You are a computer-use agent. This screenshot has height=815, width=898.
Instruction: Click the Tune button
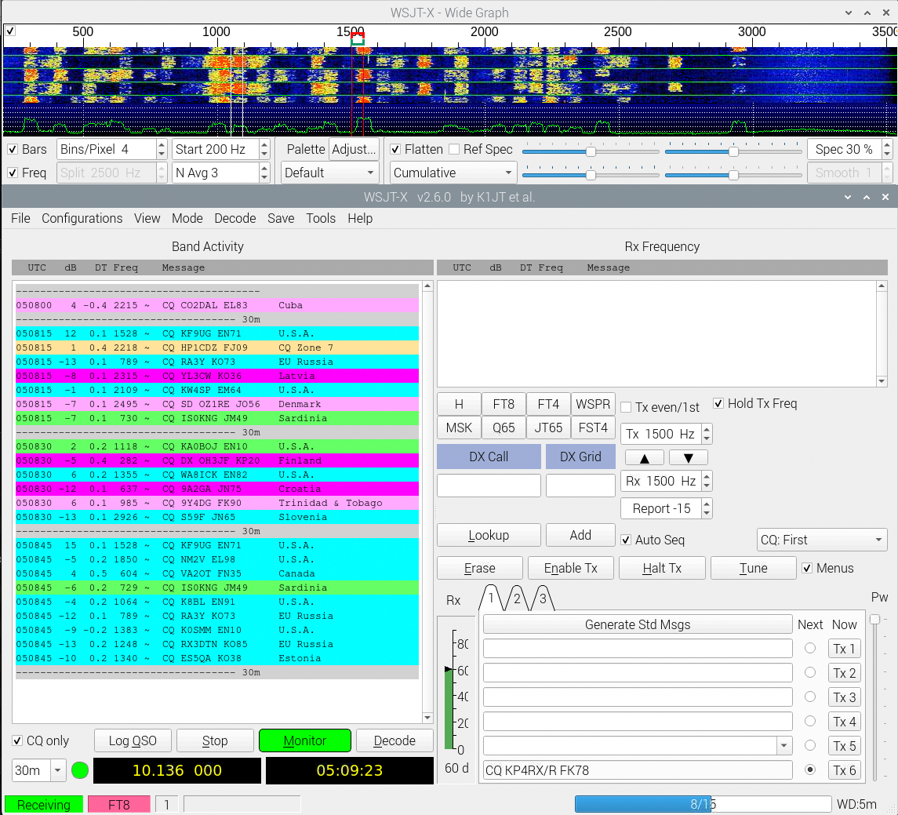(x=753, y=568)
